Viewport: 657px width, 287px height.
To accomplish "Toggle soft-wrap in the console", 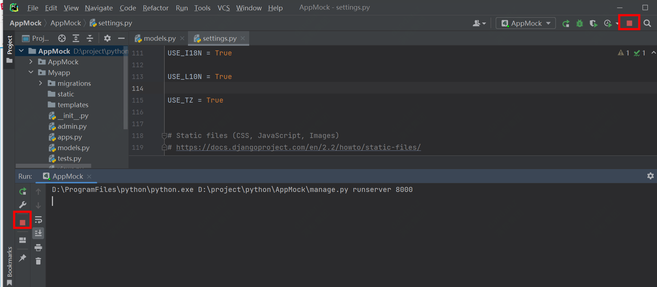I will click(x=38, y=219).
